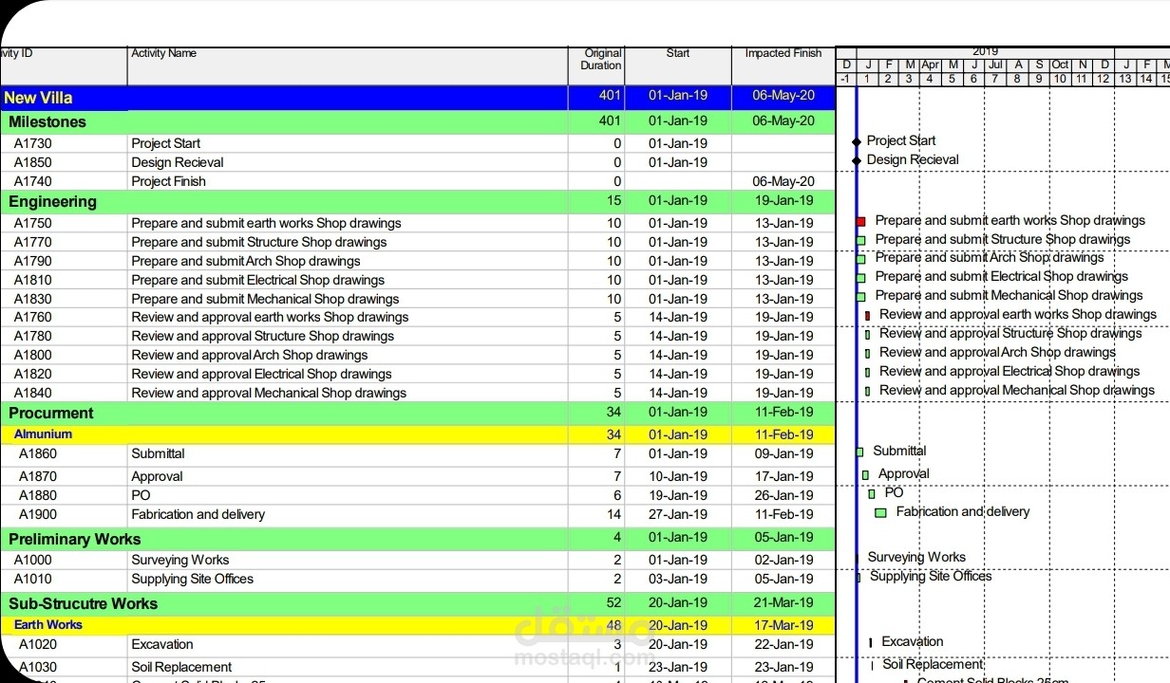1170x683 pixels.
Task: Click the Submittal bar in the Gantt chart
Action: coord(861,452)
